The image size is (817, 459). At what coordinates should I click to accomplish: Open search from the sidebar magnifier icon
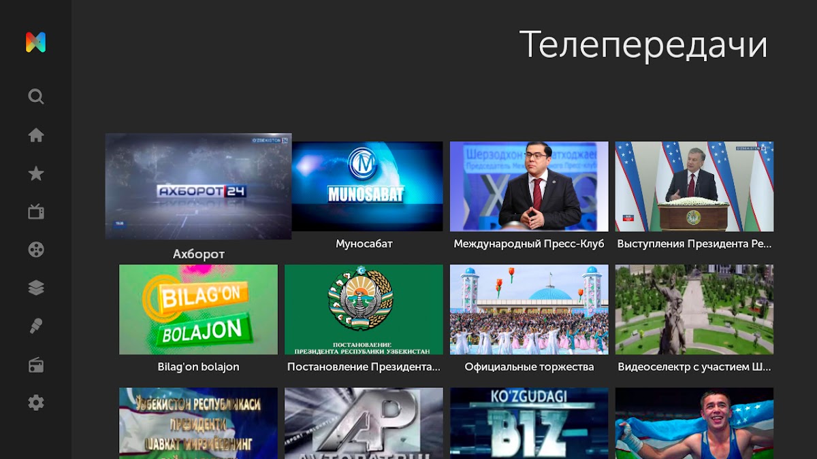[x=36, y=97]
